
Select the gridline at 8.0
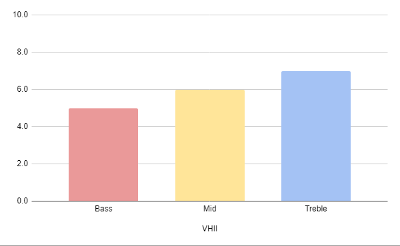click(x=210, y=52)
